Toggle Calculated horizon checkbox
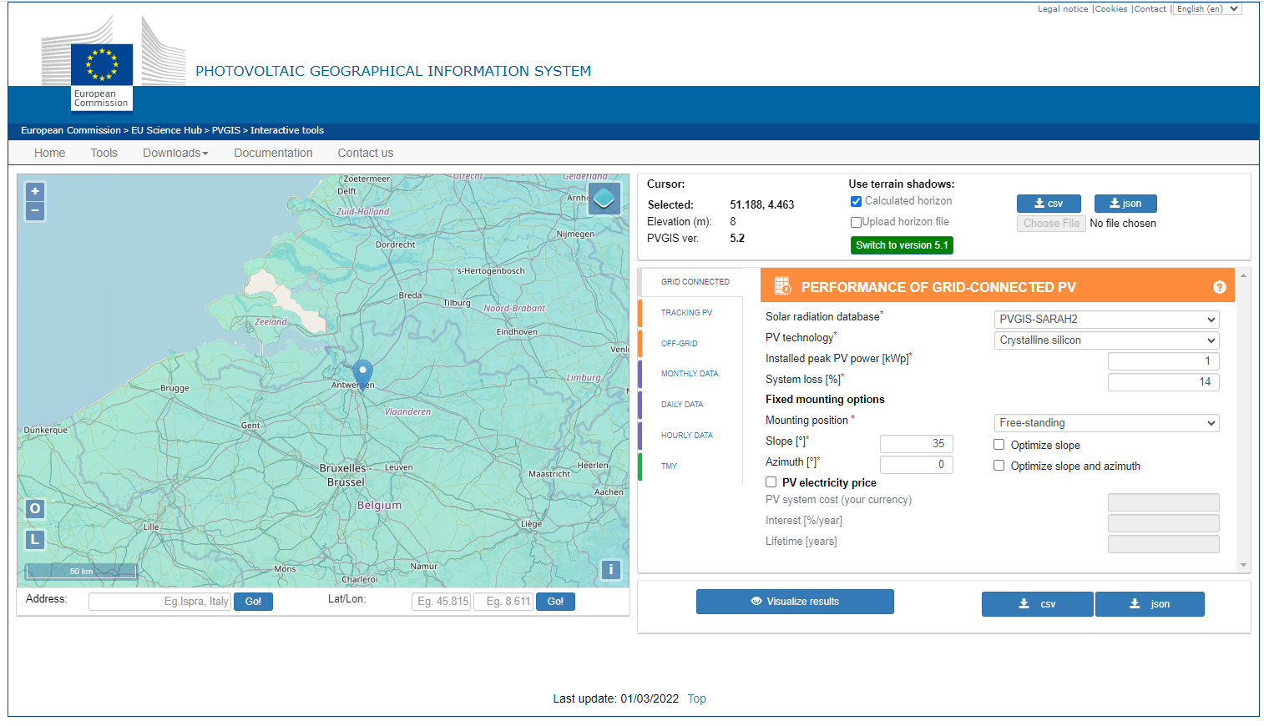This screenshot has width=1264, height=726. click(x=856, y=201)
